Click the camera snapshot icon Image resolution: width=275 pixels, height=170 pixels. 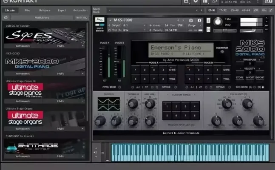point(191,20)
